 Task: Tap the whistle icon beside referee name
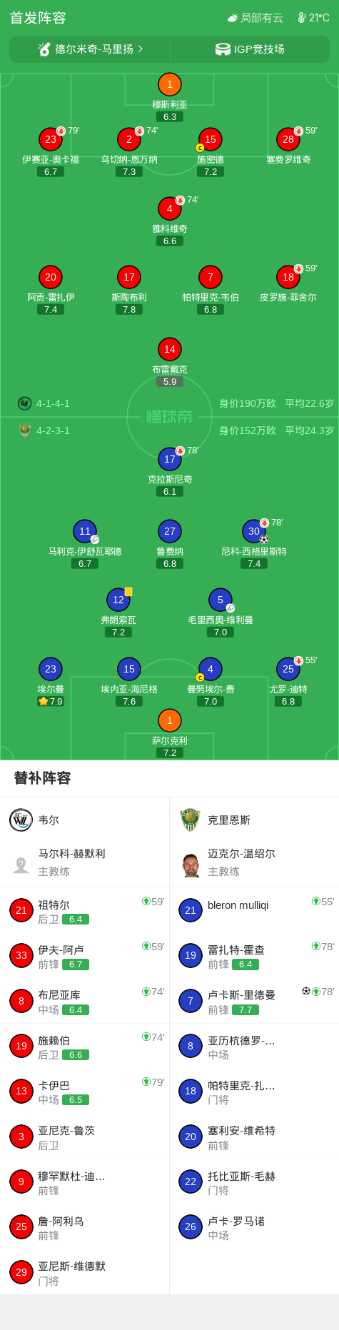pos(45,49)
